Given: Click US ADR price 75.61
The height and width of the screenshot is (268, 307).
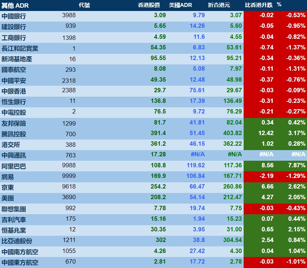Looking at the screenshot, I should (x=197, y=90).
